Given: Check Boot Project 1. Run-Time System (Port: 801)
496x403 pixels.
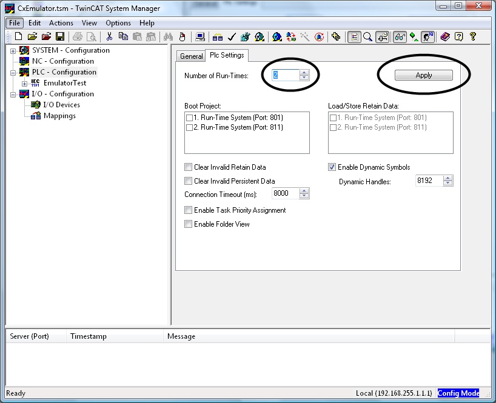Looking at the screenshot, I should coord(189,118).
